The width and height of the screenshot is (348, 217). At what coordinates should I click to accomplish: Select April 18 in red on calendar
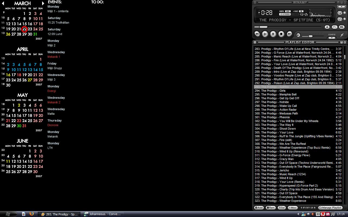pyautogui.click(x=19, y=75)
